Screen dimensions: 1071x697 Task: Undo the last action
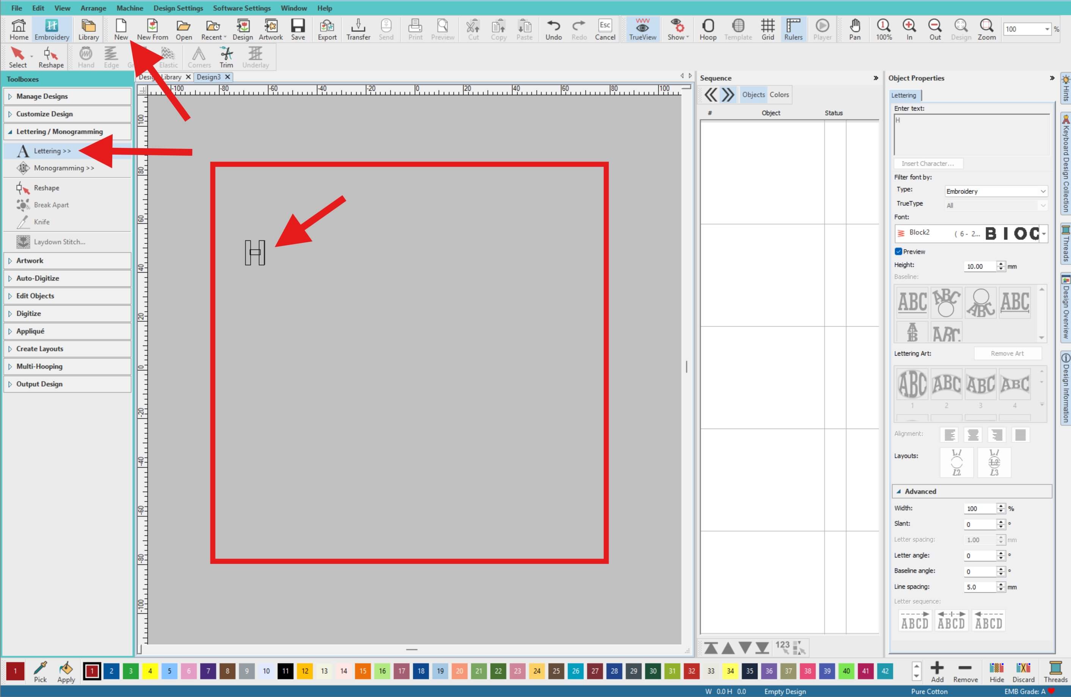(x=553, y=29)
